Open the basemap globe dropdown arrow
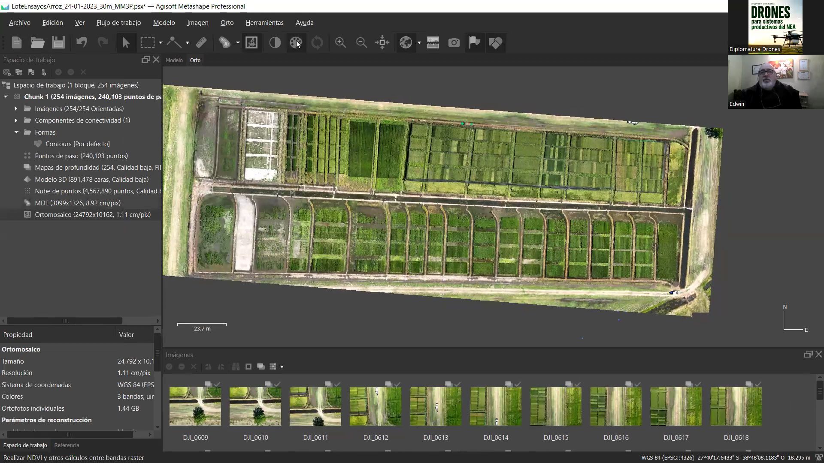Viewport: 824px width, 463px height. point(419,42)
